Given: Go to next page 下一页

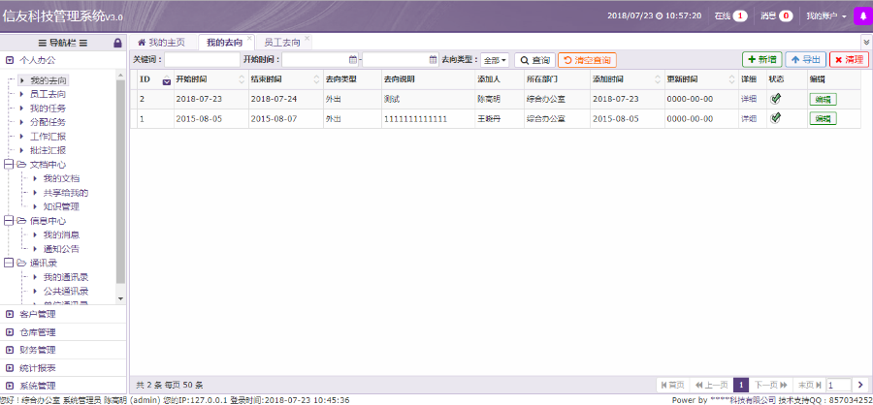Looking at the screenshot, I should 770,385.
